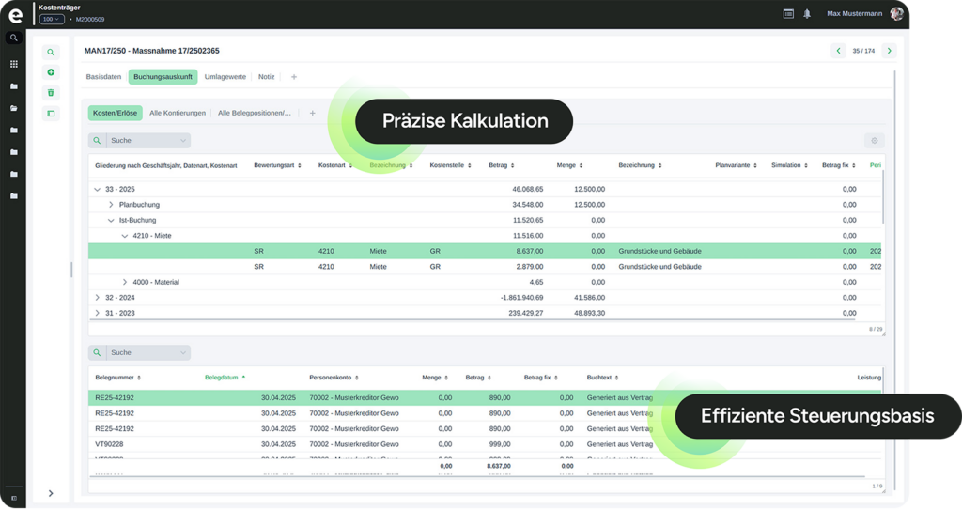Go to previous record with left arrow
Screen dimensions: 962x510
[x=838, y=51]
